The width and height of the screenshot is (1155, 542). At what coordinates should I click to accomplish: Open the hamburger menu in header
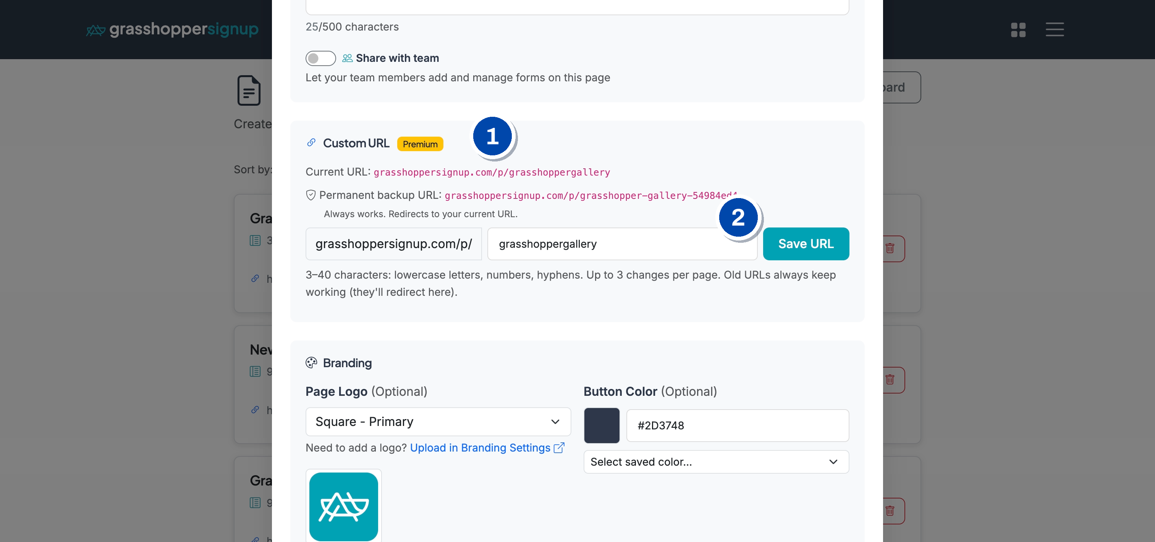[1055, 29]
